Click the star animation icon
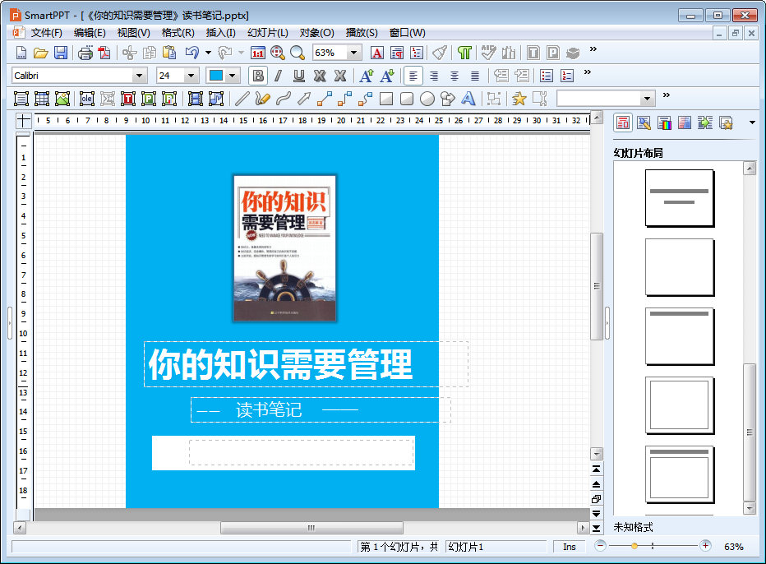This screenshot has width=766, height=564. coord(519,99)
